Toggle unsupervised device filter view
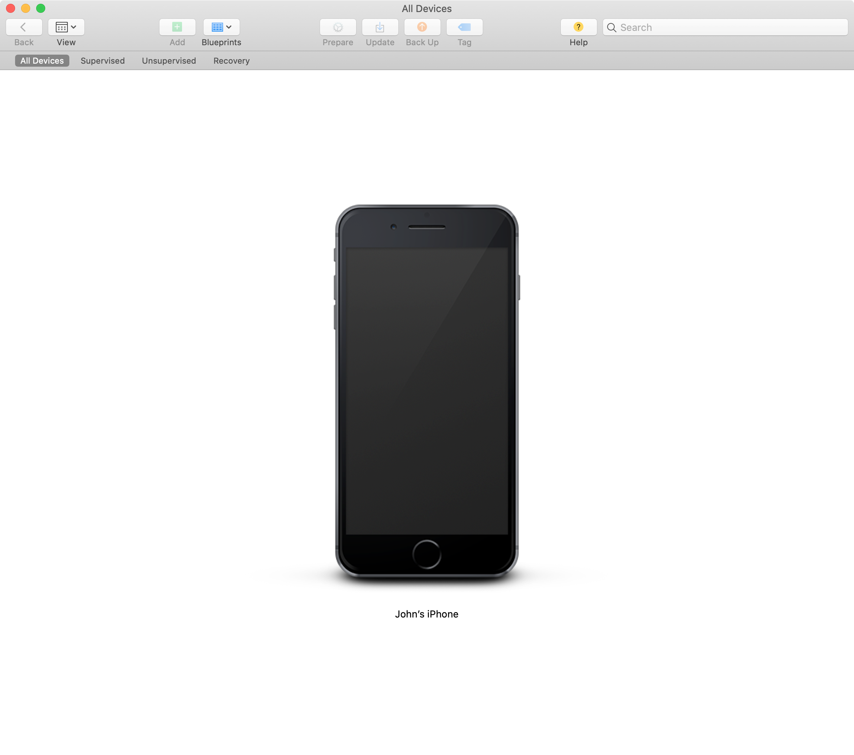 tap(168, 61)
